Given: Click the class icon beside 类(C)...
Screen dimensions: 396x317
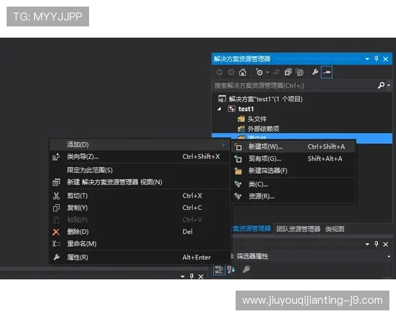Looking at the screenshot, I should [238, 184].
